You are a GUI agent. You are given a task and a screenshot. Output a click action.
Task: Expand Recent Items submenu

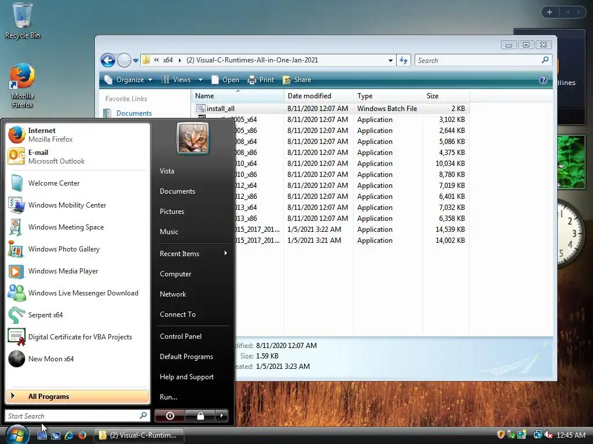click(x=193, y=254)
